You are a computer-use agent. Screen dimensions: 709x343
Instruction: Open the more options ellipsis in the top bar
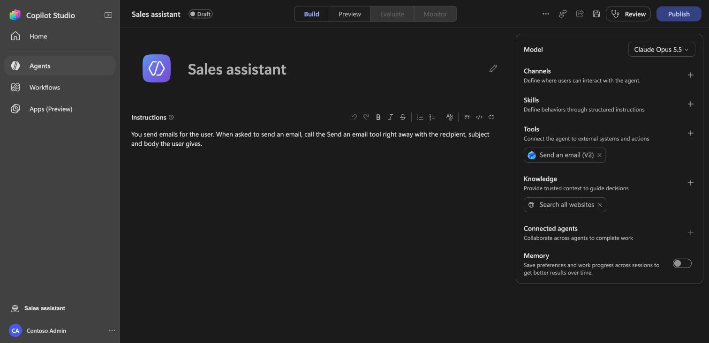(x=546, y=14)
